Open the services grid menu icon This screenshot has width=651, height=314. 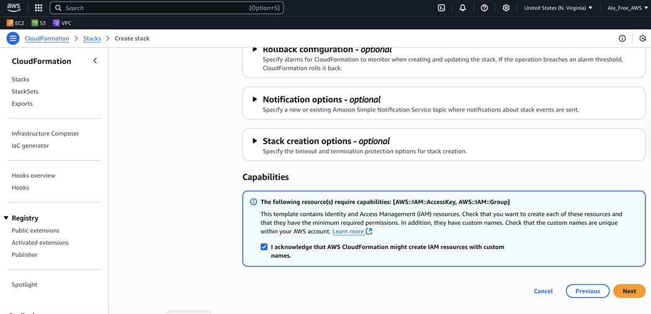pos(38,8)
